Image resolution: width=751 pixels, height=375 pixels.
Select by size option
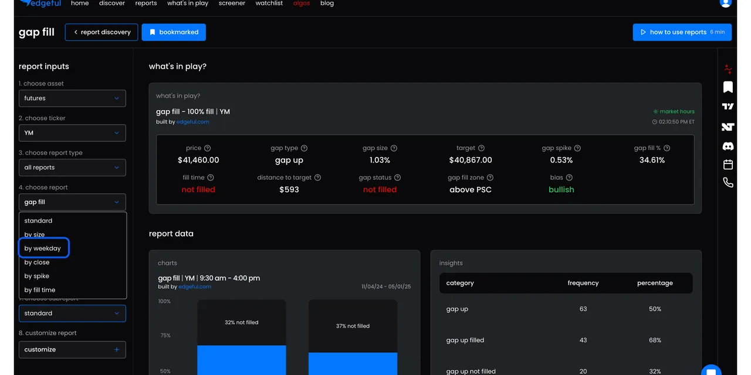click(x=73, y=234)
